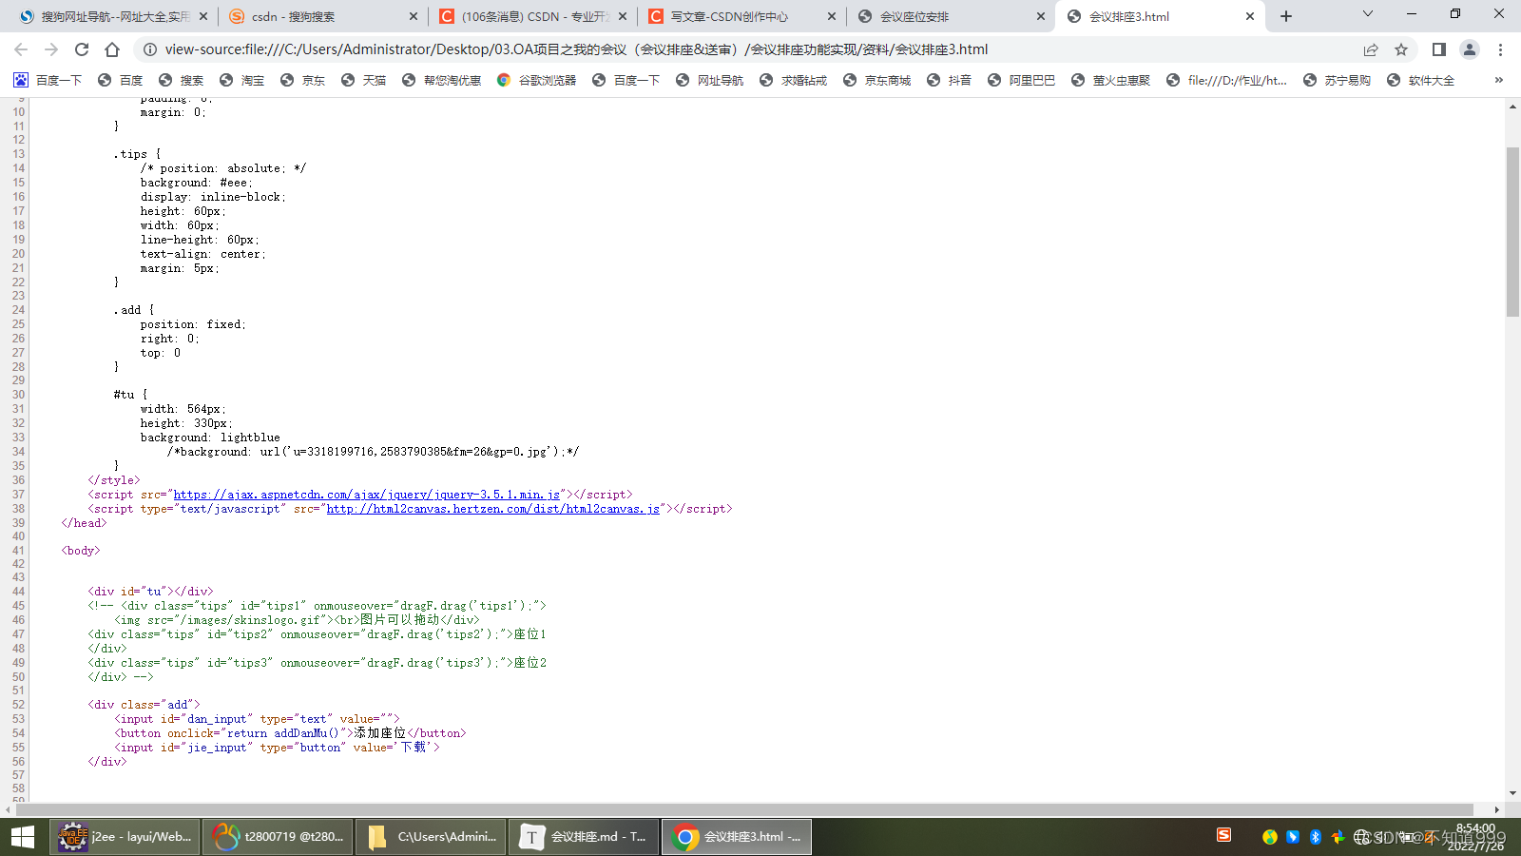Go forward to the next page
1521x856 pixels.
tap(51, 49)
